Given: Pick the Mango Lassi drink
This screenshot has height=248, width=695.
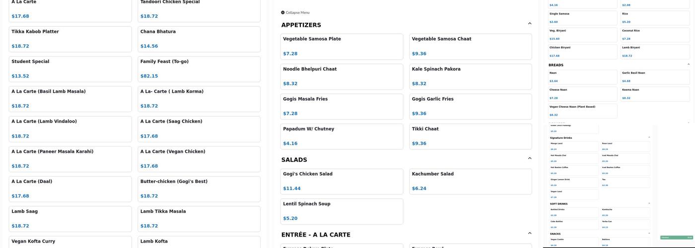Looking at the screenshot, I should point(574,146).
